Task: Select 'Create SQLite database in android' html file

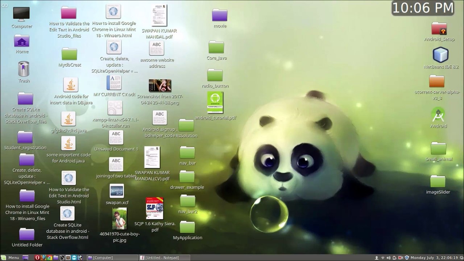Action: click(67, 214)
